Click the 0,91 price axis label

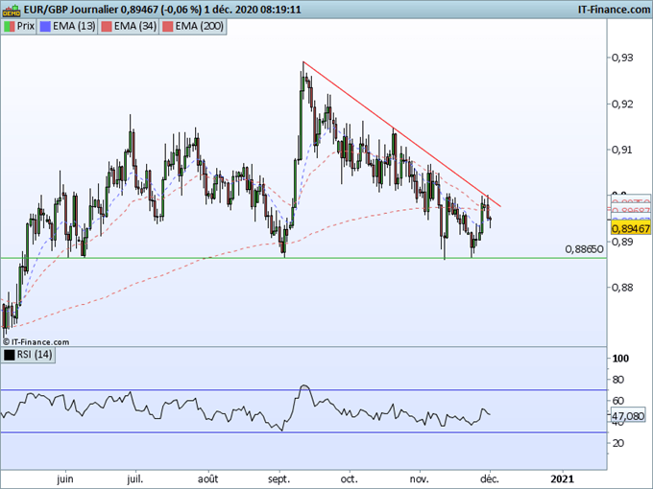[622, 150]
